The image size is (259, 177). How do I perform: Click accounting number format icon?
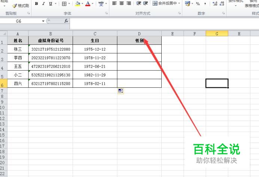188,3
